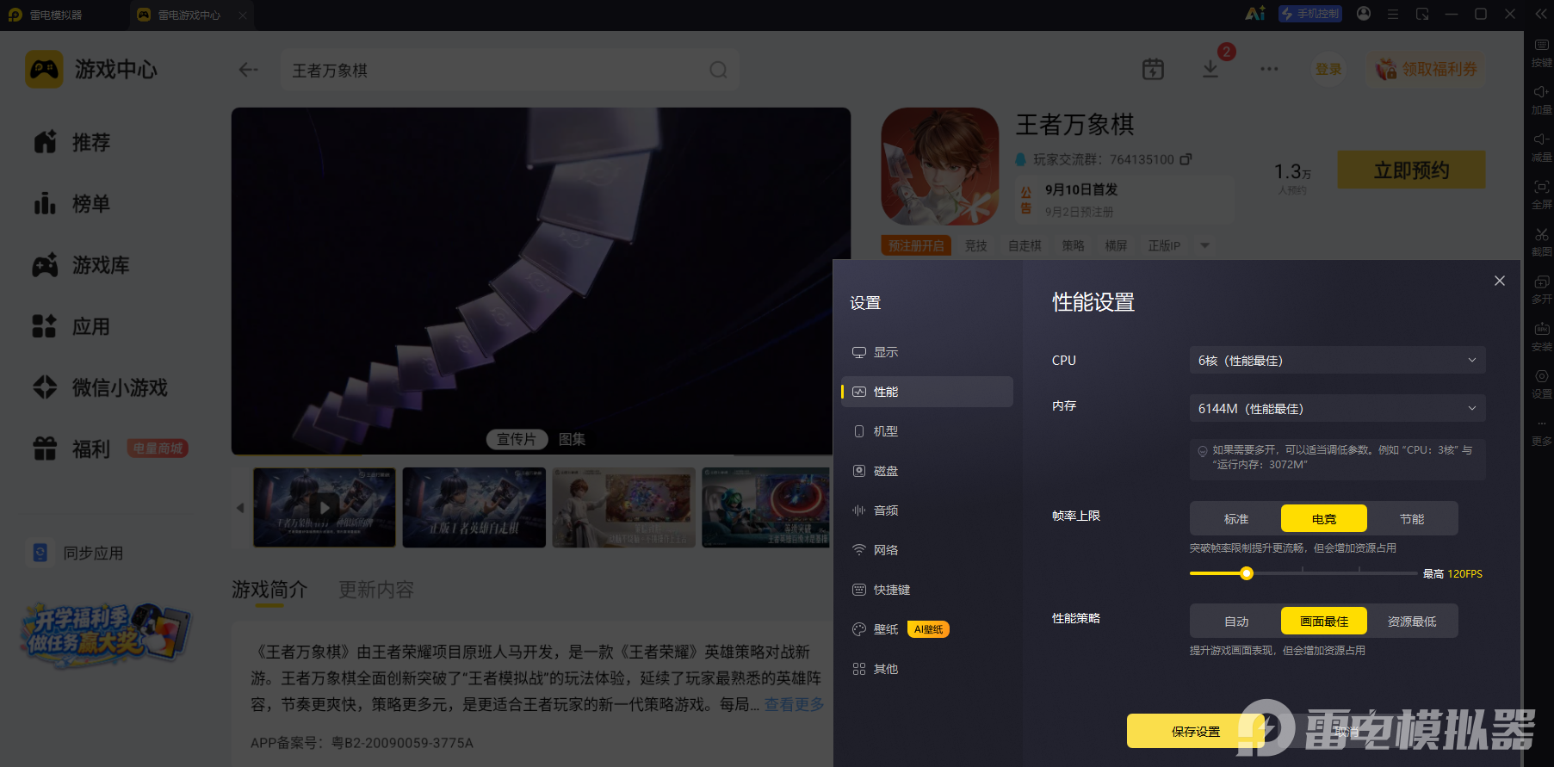The width and height of the screenshot is (1554, 767).
Task: Open the hamburger menu in title bar
Action: [1393, 14]
